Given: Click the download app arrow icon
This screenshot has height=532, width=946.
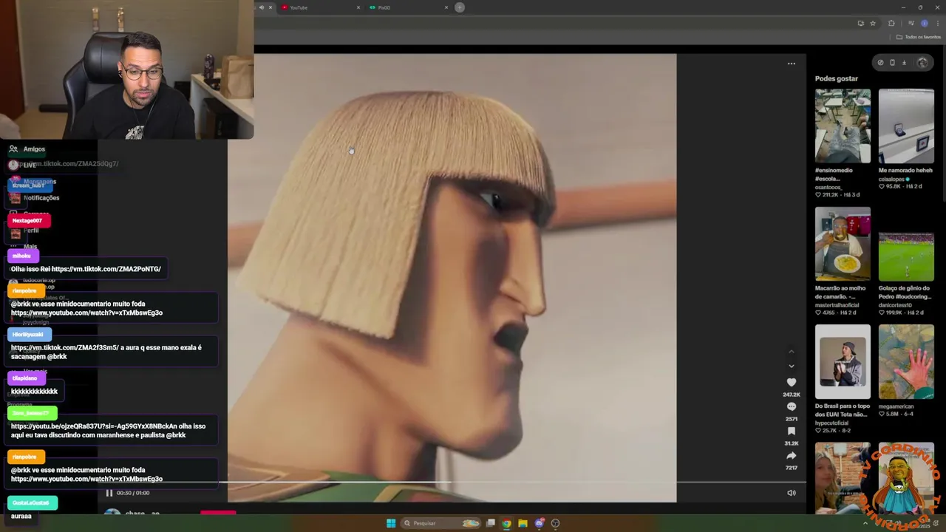Looking at the screenshot, I should coord(904,63).
